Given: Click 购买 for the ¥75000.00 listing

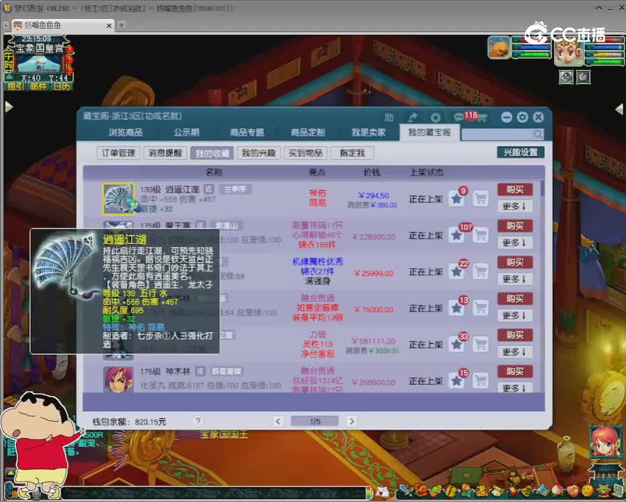Looking at the screenshot, I should point(515,298).
